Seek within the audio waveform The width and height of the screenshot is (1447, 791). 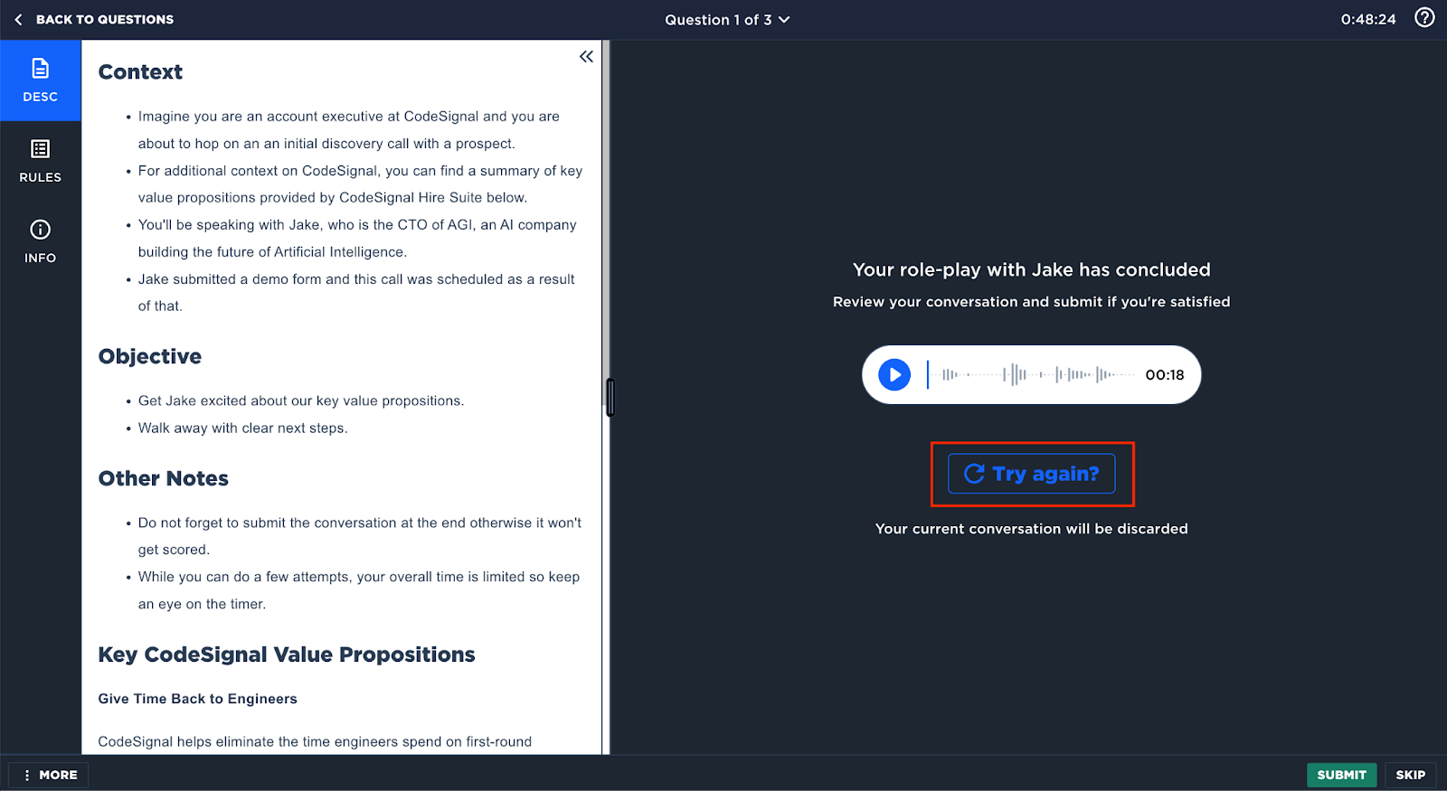[x=1032, y=374]
